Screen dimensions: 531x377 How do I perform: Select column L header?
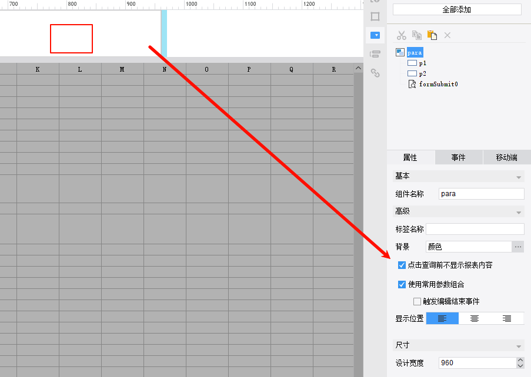[x=80, y=69]
